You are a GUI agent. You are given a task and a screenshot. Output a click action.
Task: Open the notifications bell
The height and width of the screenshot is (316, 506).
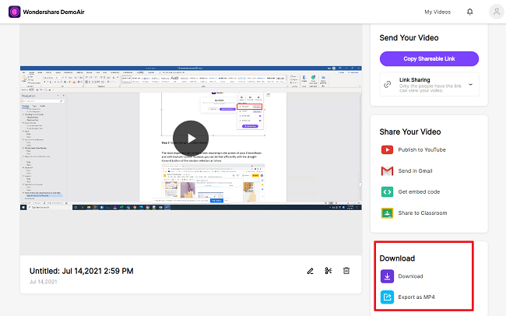pos(470,12)
